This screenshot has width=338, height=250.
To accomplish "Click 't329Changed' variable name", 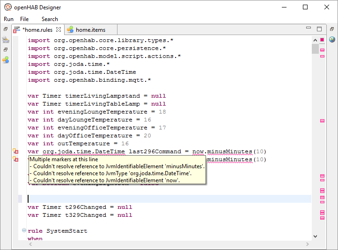I will click(x=86, y=215).
